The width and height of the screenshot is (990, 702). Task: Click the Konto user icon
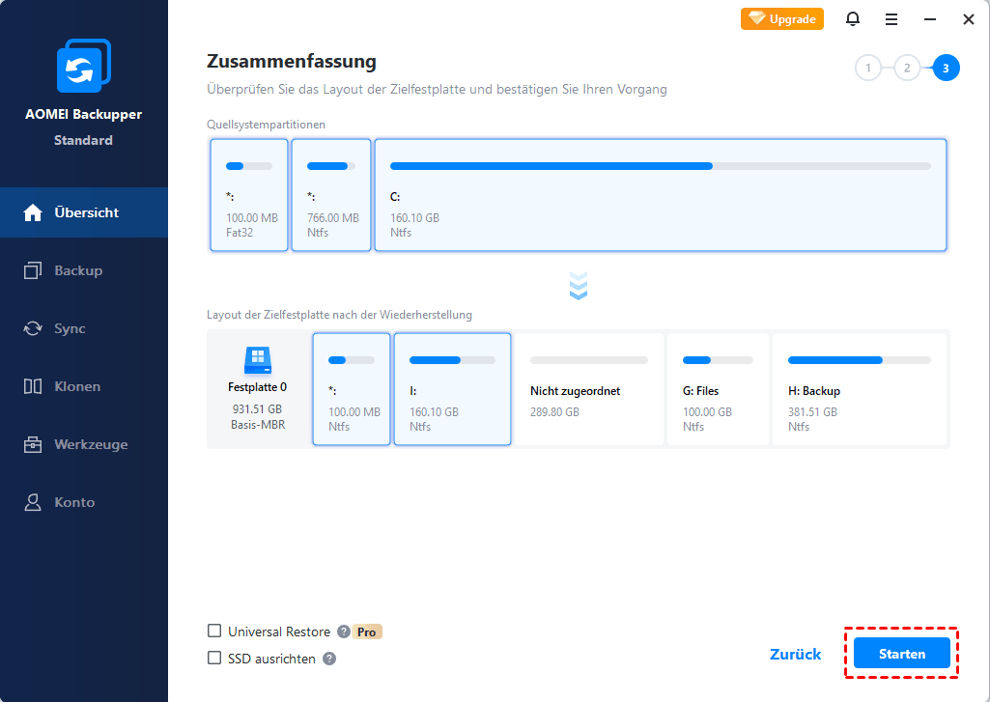click(x=33, y=502)
